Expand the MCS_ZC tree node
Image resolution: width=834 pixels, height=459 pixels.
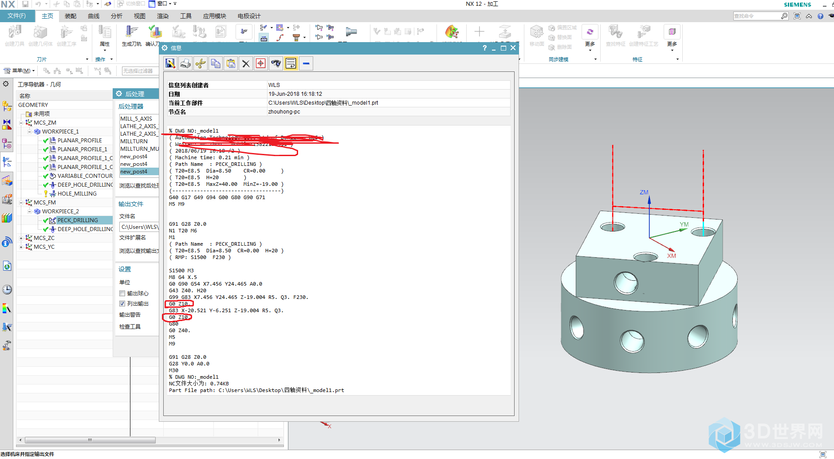(x=21, y=238)
